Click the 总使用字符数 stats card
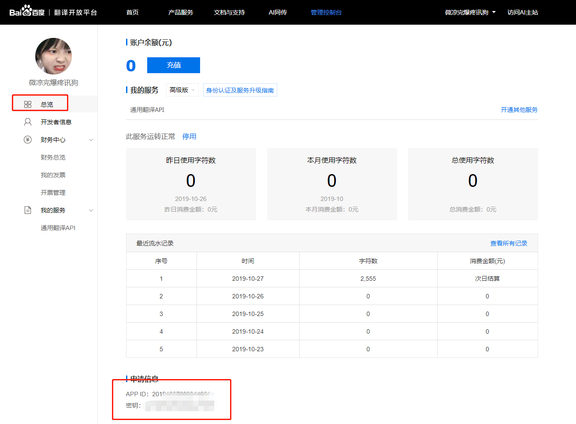 (473, 184)
